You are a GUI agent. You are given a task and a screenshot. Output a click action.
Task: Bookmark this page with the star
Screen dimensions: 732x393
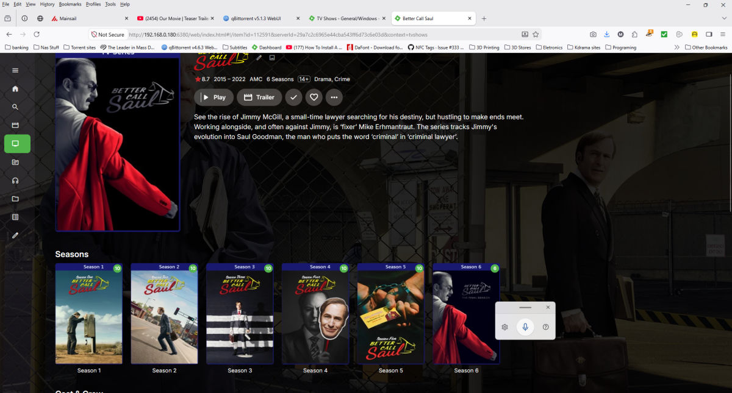(536, 34)
